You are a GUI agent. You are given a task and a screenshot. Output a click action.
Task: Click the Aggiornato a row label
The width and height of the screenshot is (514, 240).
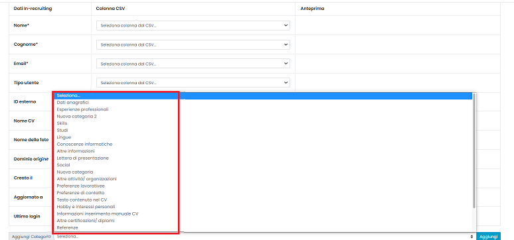28,197
